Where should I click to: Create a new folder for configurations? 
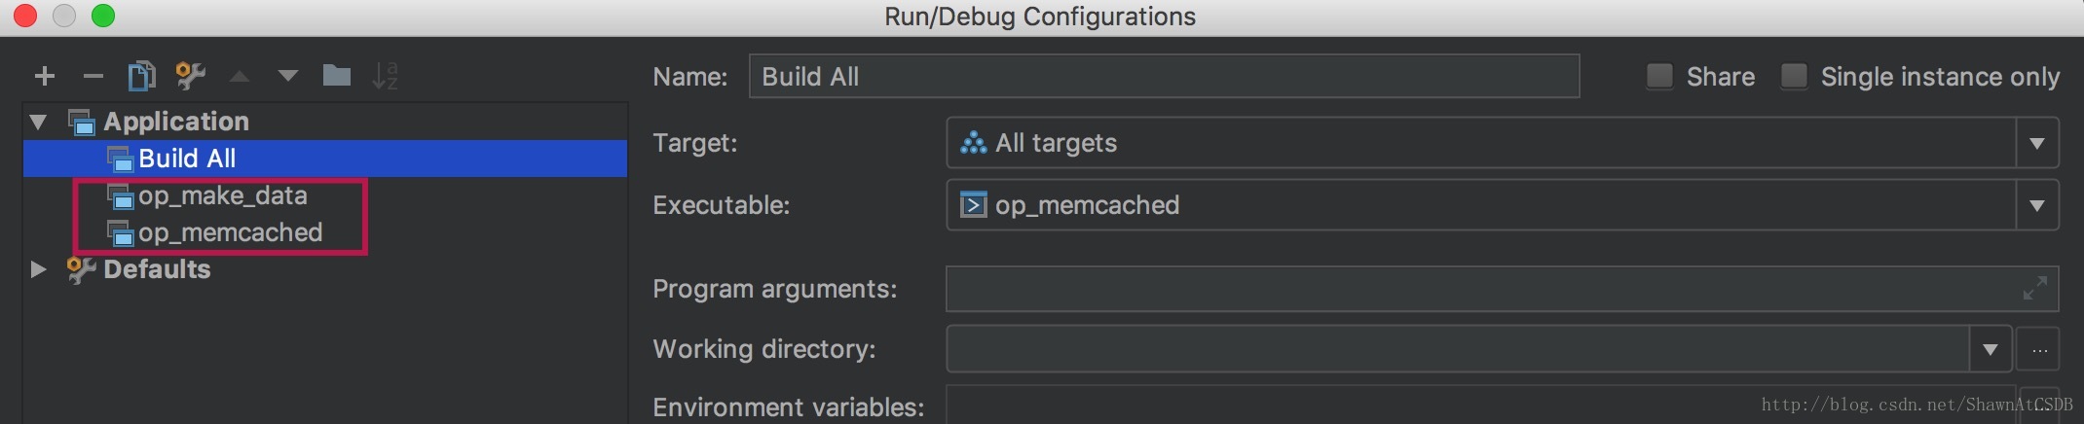tap(337, 75)
